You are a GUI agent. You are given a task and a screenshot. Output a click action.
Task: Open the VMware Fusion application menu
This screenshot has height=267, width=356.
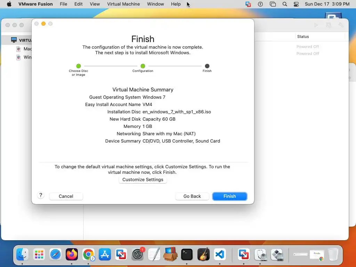point(35,4)
